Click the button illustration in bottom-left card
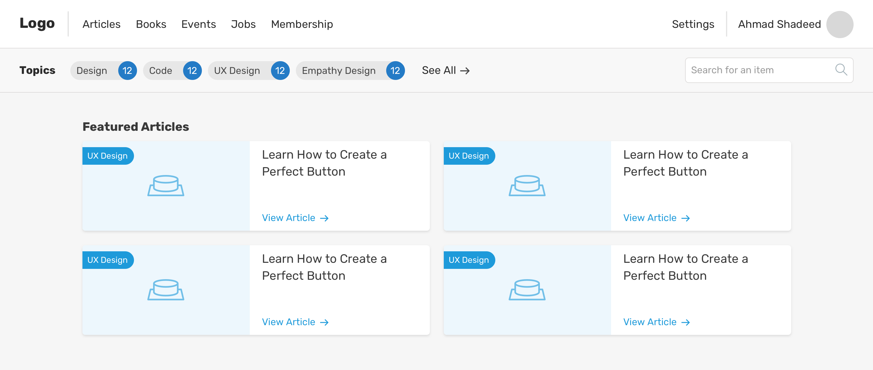 tap(166, 290)
